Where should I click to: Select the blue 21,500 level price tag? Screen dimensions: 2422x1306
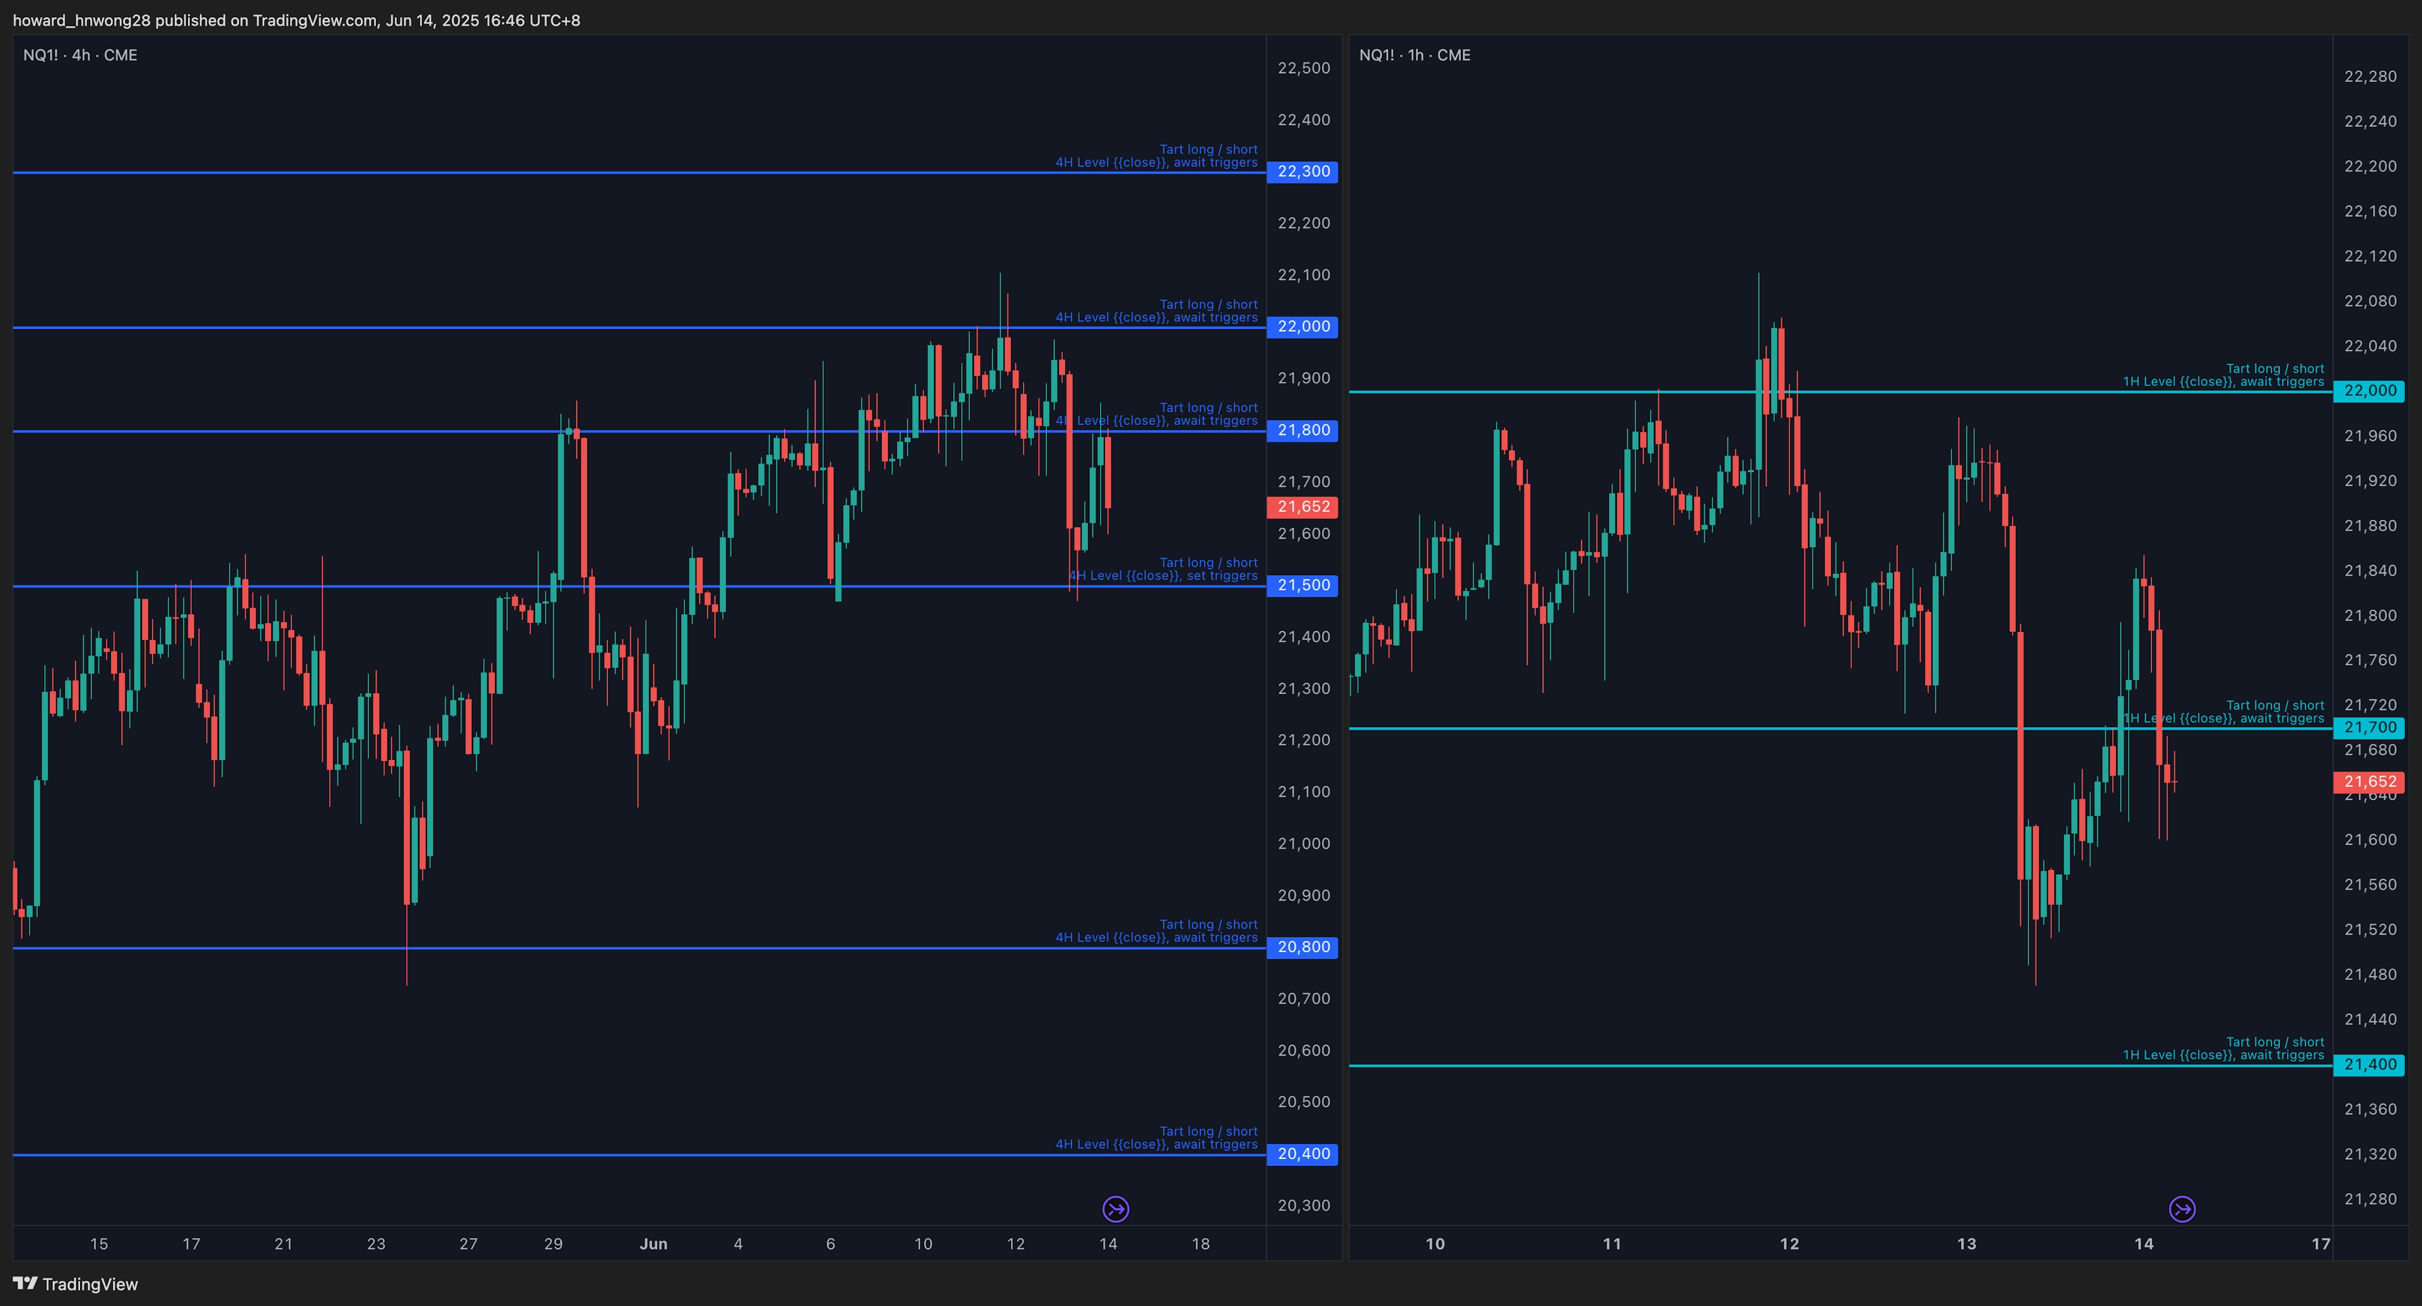pos(1302,585)
